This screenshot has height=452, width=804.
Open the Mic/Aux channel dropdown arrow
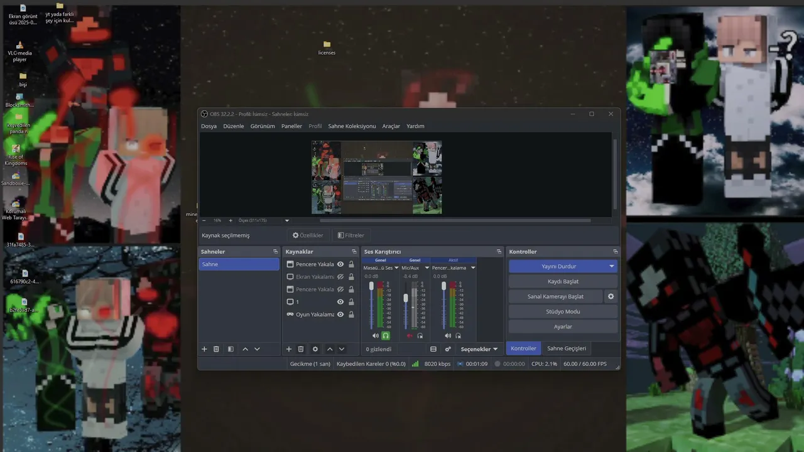pyautogui.click(x=427, y=268)
